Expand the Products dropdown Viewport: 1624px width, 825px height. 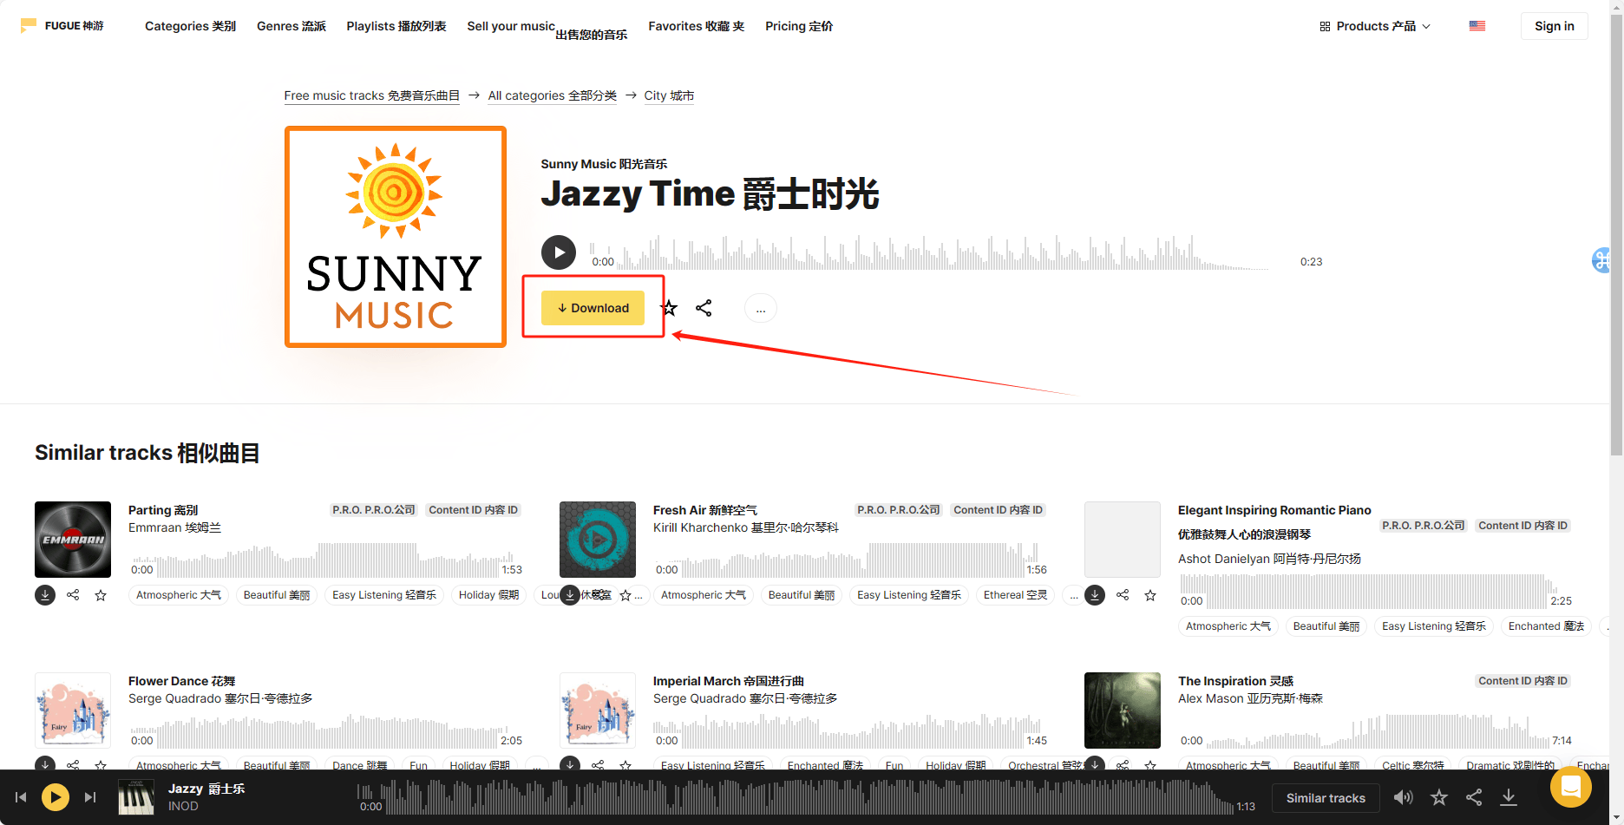[x=1374, y=26]
